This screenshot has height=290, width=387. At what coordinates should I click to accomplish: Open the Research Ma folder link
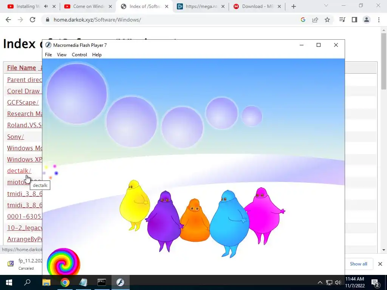coord(25,114)
